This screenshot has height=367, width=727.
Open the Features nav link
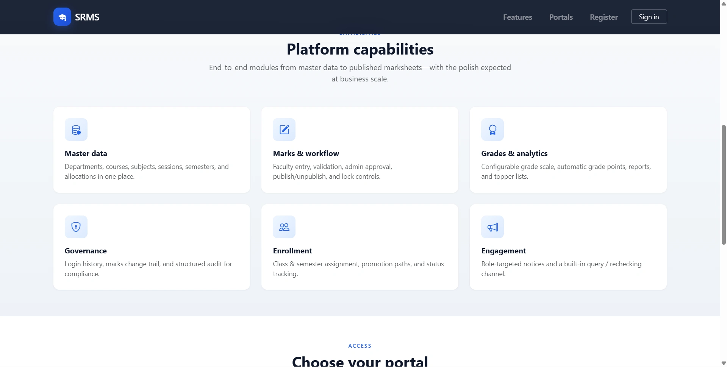click(x=517, y=17)
